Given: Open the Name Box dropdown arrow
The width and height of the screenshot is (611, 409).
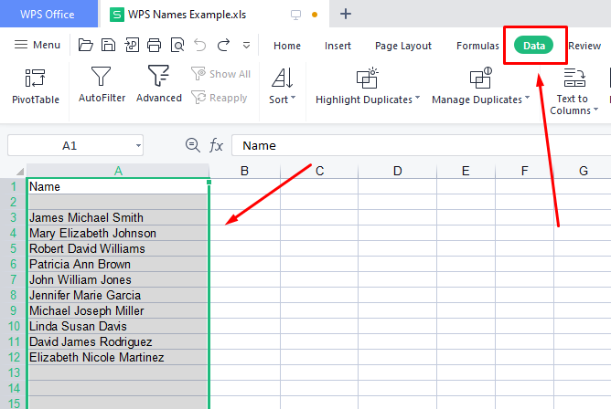Looking at the screenshot, I should point(137,145).
